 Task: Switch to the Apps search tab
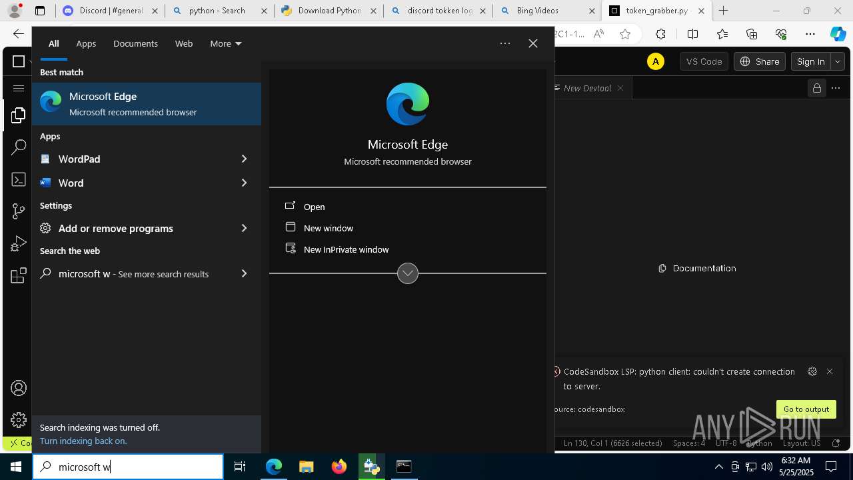86,43
